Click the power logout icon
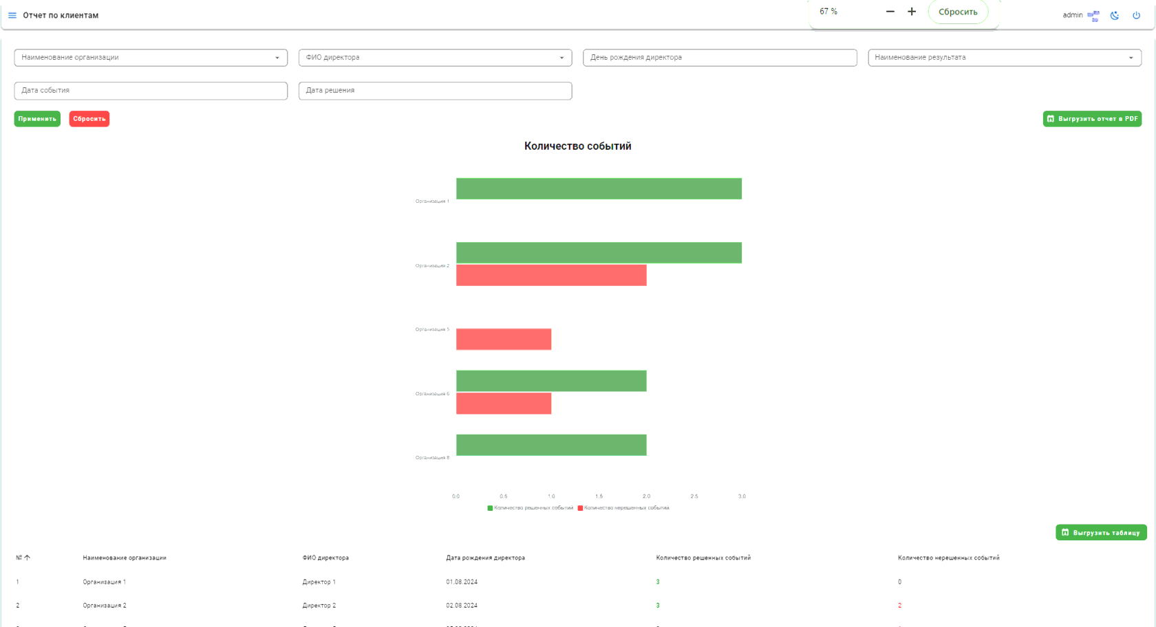Viewport: 1156px width, 627px height. [1136, 15]
